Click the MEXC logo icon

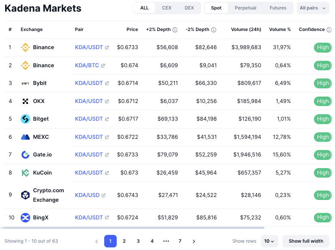coord(25,137)
